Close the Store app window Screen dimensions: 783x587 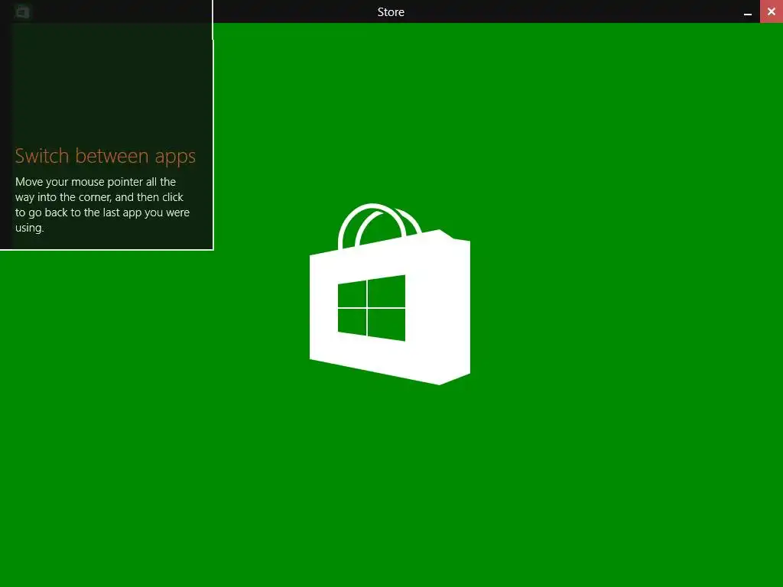[771, 11]
